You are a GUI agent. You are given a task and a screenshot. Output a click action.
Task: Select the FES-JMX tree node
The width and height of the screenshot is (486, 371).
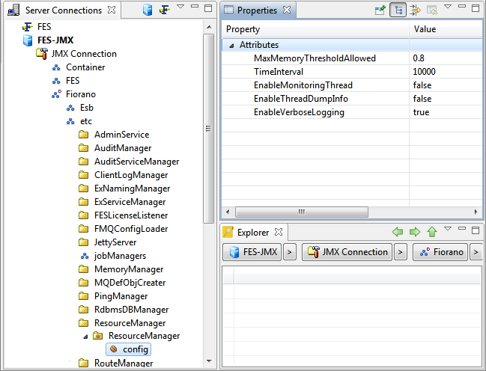coord(55,40)
